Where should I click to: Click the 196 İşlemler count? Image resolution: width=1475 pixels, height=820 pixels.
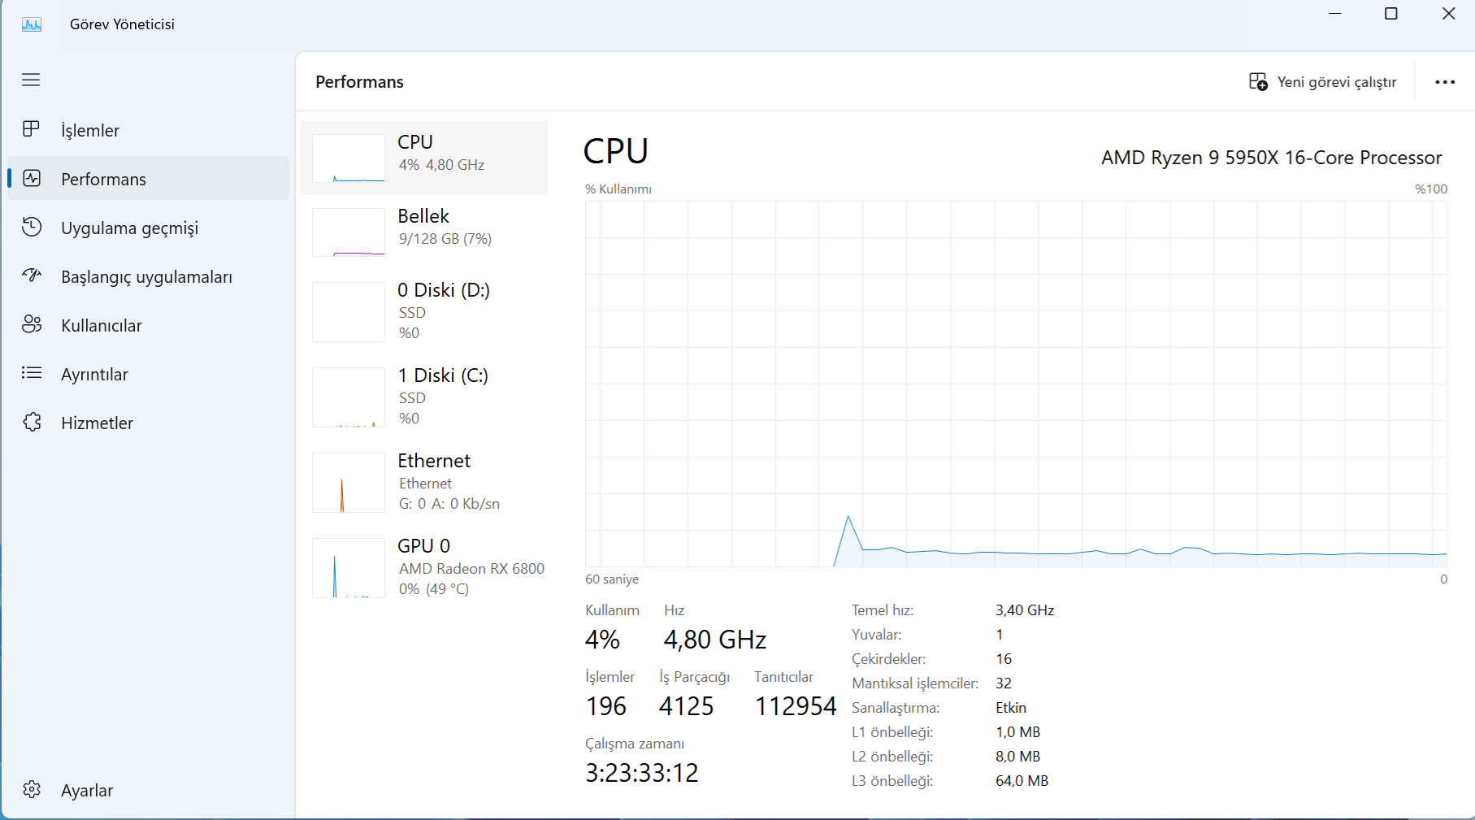click(606, 706)
